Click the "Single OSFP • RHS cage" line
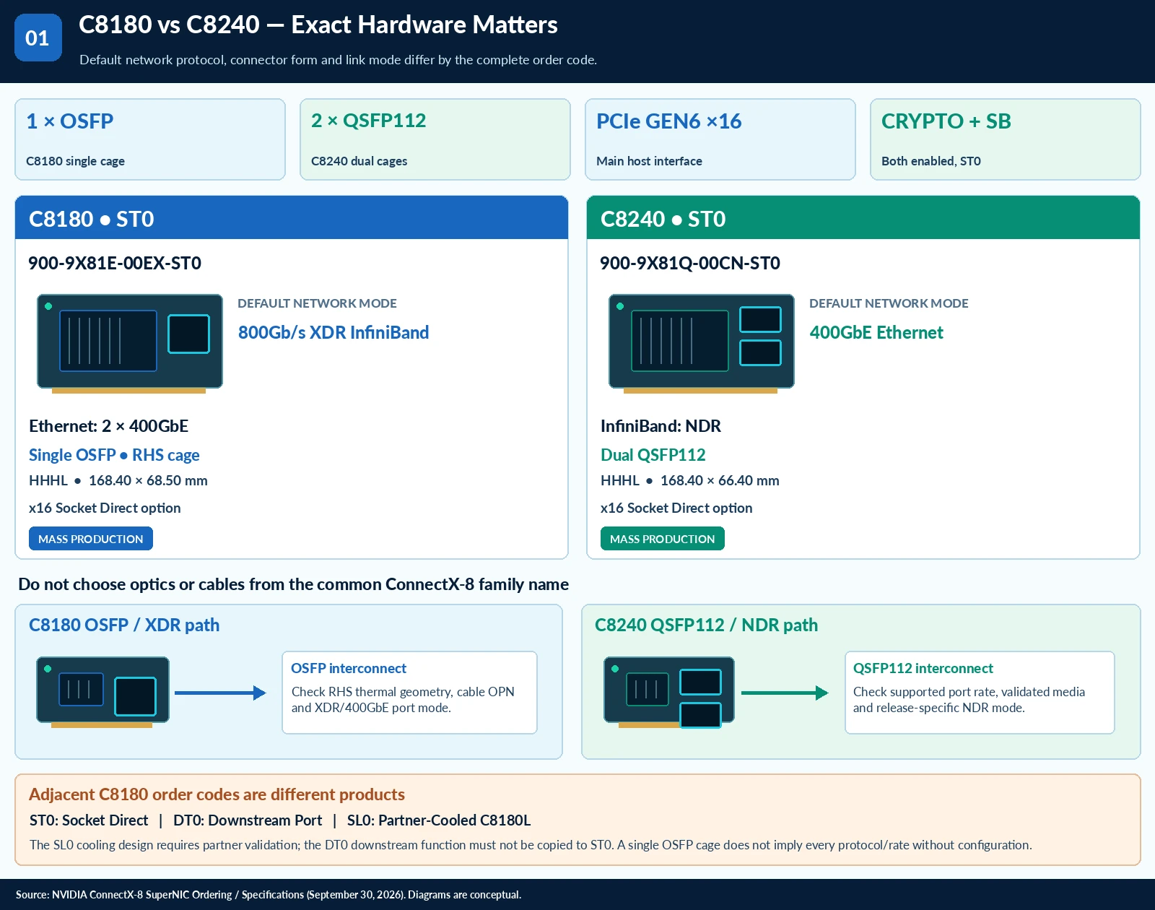Viewport: 1155px width, 910px height. (114, 455)
